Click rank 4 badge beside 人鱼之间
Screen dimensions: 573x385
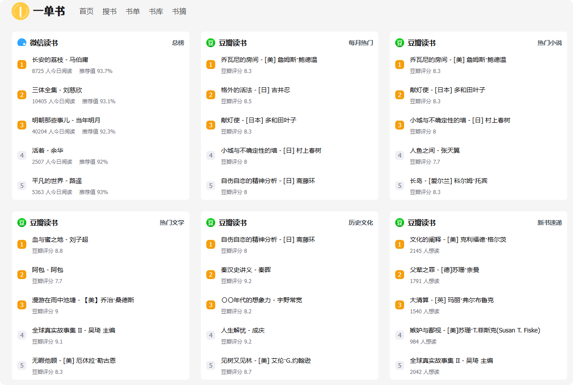click(400, 155)
